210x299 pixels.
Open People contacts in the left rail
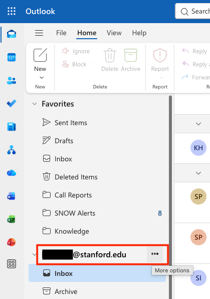12,80
